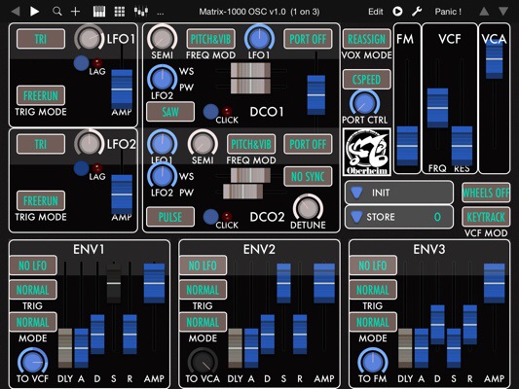Screen dimensions: 519x389
Task: Click the ENV1 AMP slider handle
Action: point(154,283)
